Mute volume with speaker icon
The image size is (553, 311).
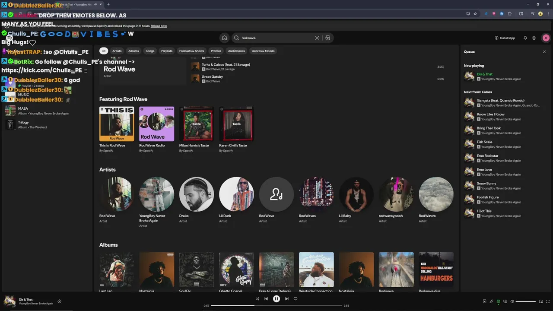tap(512, 301)
